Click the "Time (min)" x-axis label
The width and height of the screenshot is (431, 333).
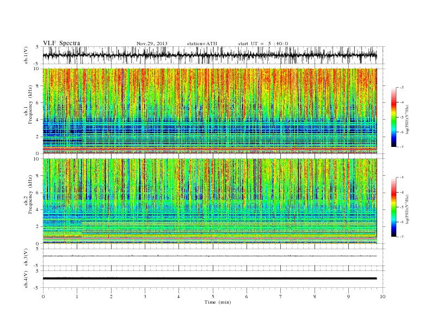pos(218,302)
